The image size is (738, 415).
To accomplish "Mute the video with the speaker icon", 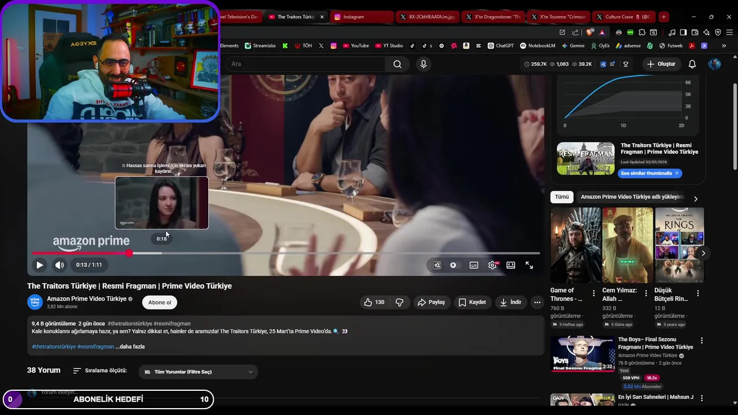I will (59, 265).
